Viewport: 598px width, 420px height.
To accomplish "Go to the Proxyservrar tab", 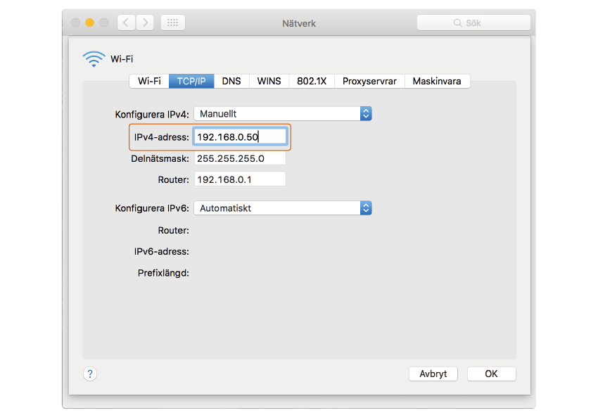I will coord(369,81).
